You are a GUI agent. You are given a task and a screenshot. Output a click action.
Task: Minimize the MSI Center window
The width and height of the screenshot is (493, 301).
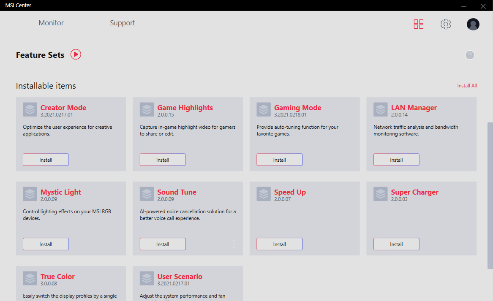point(463,6)
